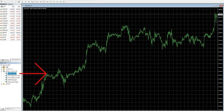Select USDCHF in Market Watch
Image resolution: width=224 pixels, height=111 pixels.
tap(10, 11)
